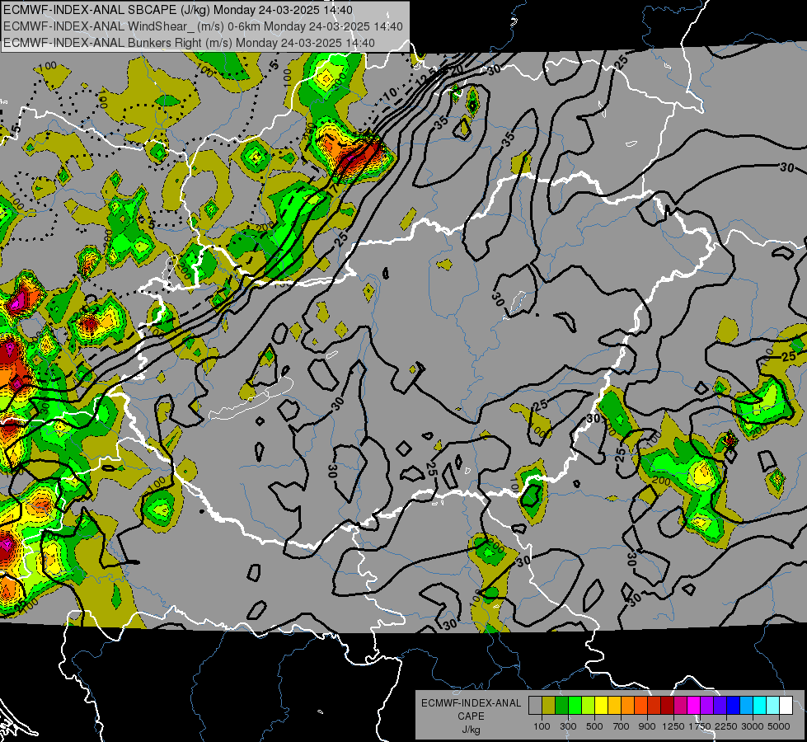Click the CAPE label in legend box
The height and width of the screenshot is (742, 807).
(x=471, y=716)
